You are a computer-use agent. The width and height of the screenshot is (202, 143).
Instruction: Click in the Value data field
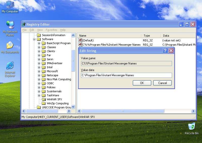(127, 75)
